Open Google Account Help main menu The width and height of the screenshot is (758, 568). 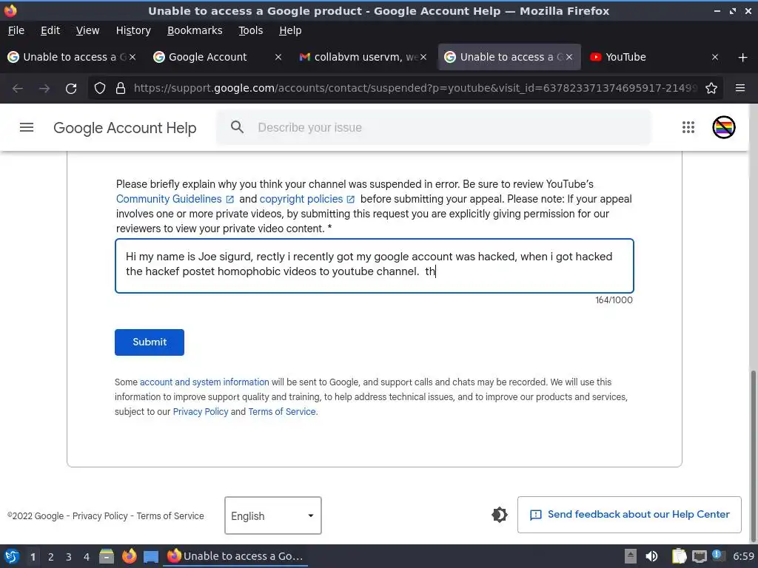27,127
